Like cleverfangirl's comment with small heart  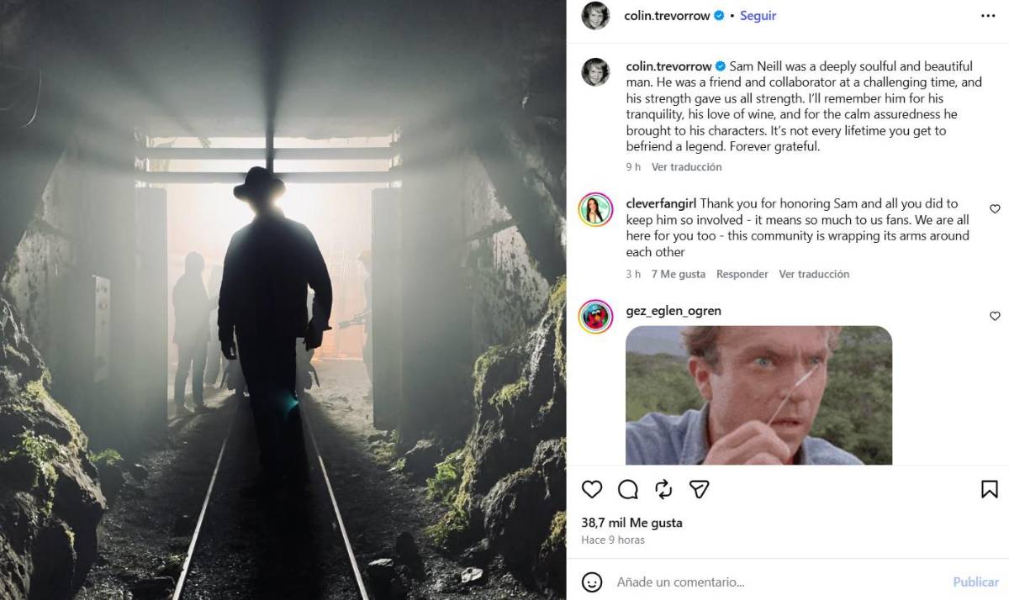click(995, 208)
